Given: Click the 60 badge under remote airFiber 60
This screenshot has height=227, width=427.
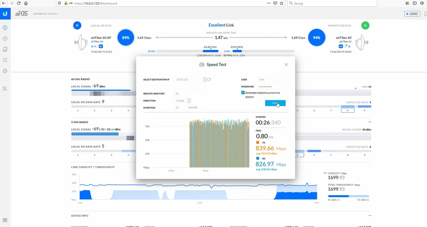Looking at the screenshot, I should pyautogui.click(x=341, y=47).
